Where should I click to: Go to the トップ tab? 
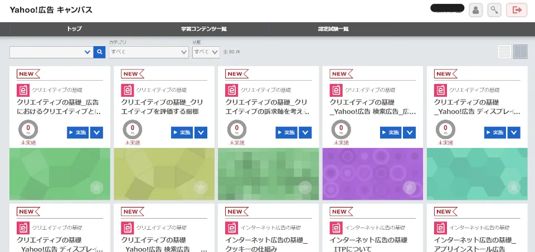point(74,29)
